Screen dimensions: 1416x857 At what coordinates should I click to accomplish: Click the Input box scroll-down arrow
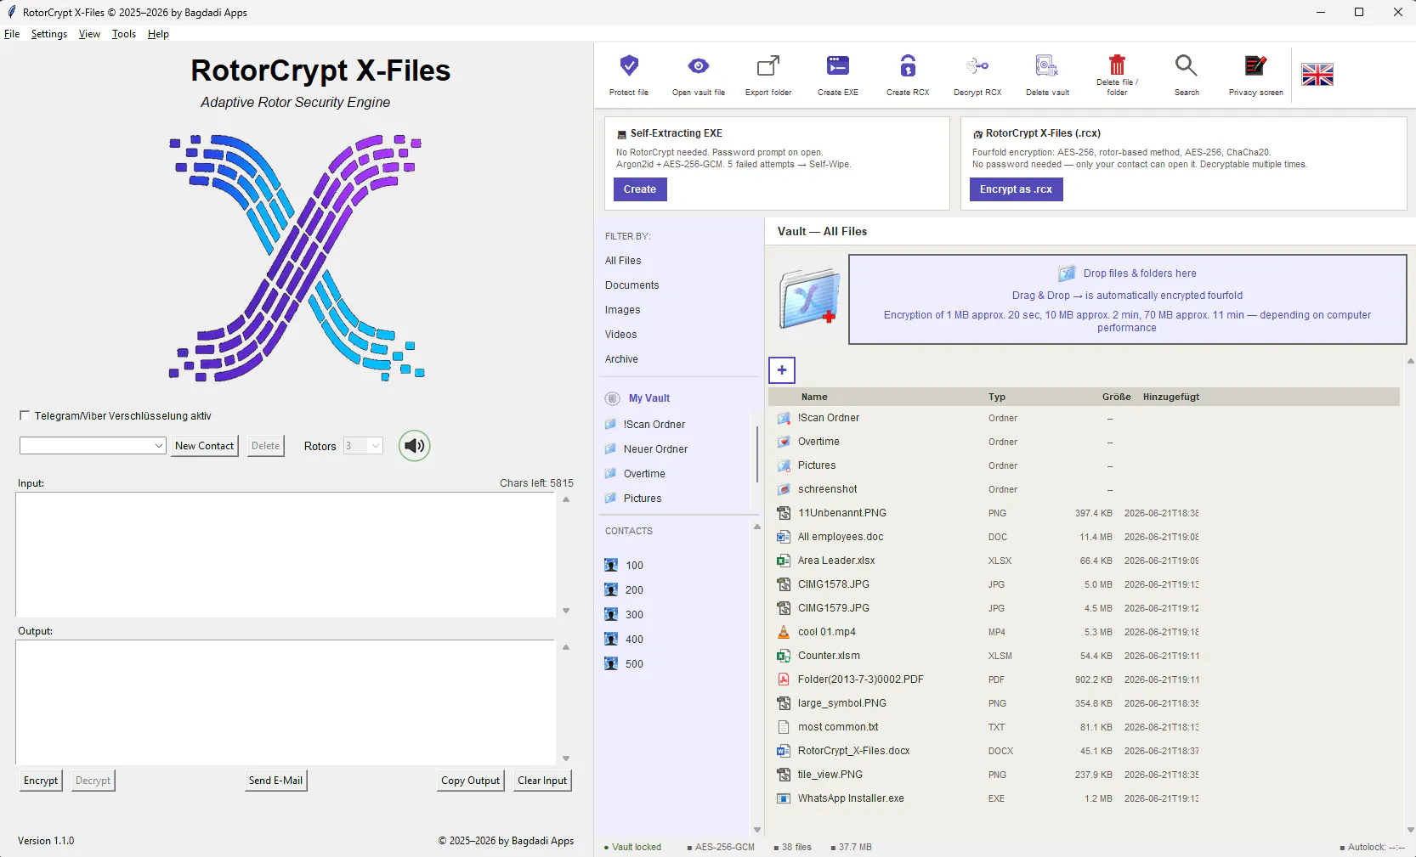[566, 611]
